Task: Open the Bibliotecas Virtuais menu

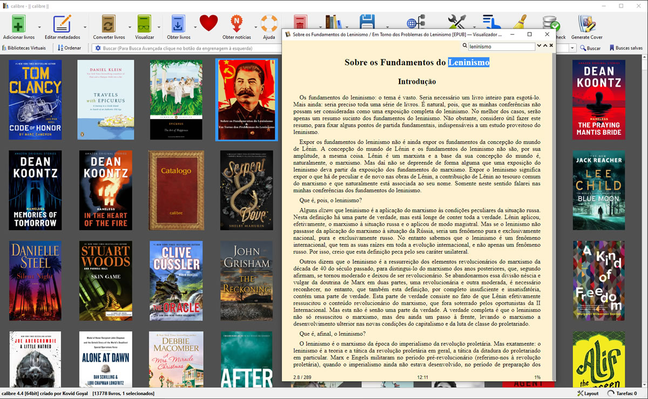Action: pos(24,48)
